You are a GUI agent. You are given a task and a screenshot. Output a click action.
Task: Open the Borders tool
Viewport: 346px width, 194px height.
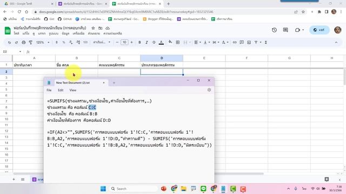178,43
